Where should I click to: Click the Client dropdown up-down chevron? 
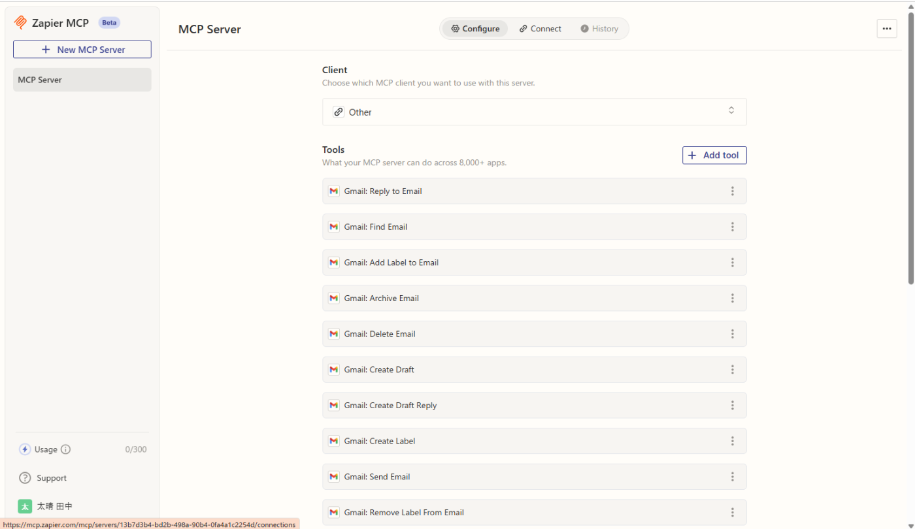pyautogui.click(x=731, y=110)
